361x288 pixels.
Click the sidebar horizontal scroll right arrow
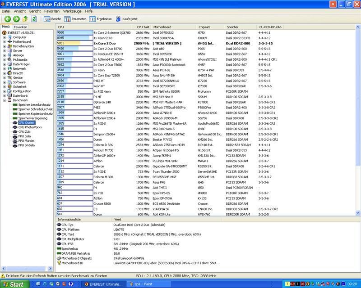pyautogui.click(x=50, y=269)
